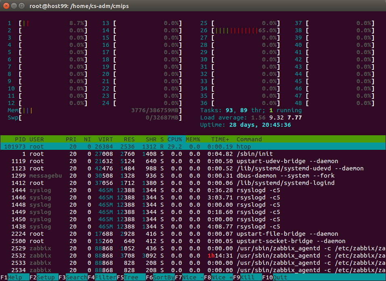Click the CPU 13 meter at 0.0%

[148, 23]
